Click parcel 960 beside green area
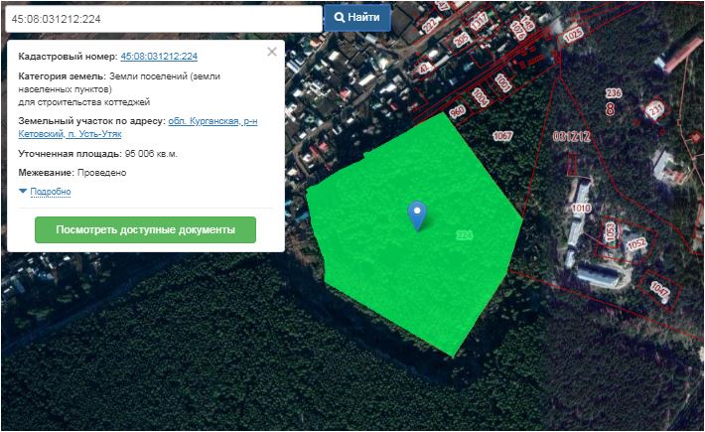 pyautogui.click(x=457, y=111)
